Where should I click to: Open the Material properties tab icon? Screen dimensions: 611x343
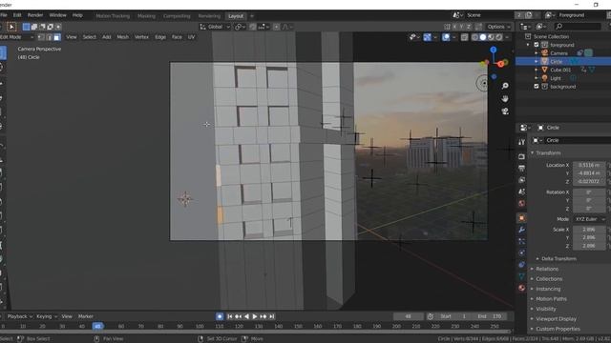(x=521, y=288)
